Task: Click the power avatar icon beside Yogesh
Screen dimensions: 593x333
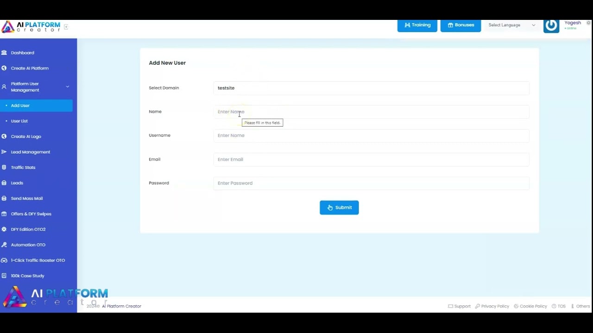Action: tap(551, 26)
